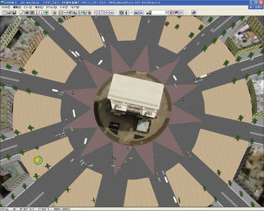The width and height of the screenshot is (264, 211).
Task: Click the walking pedestrian icon
Action: click(42, 13)
